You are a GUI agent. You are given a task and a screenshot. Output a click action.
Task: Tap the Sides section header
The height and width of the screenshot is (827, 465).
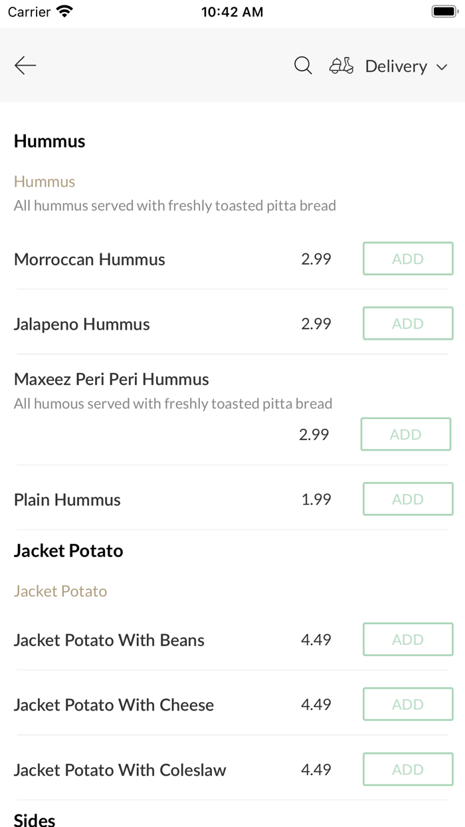[x=35, y=820]
